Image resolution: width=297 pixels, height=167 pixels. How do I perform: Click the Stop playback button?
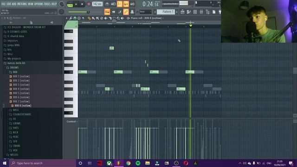82,4
